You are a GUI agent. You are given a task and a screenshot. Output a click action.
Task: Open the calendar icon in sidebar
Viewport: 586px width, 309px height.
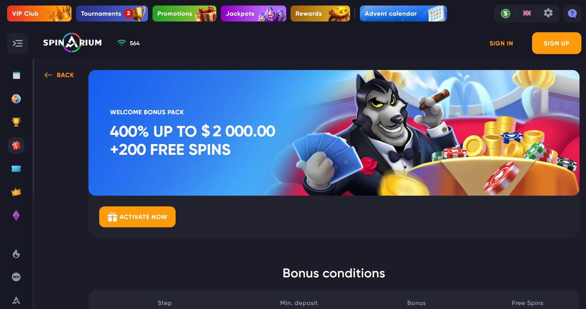(x=16, y=75)
